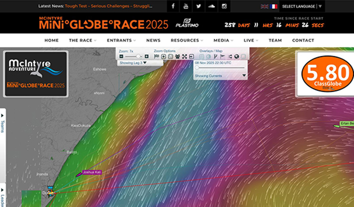Toggle the globe map overlay
354x207 pixels.
pos(236,57)
